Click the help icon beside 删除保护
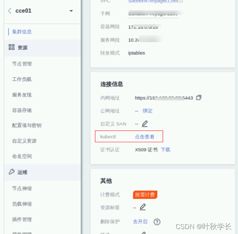The width and height of the screenshot is (238, 234). pos(157,222)
